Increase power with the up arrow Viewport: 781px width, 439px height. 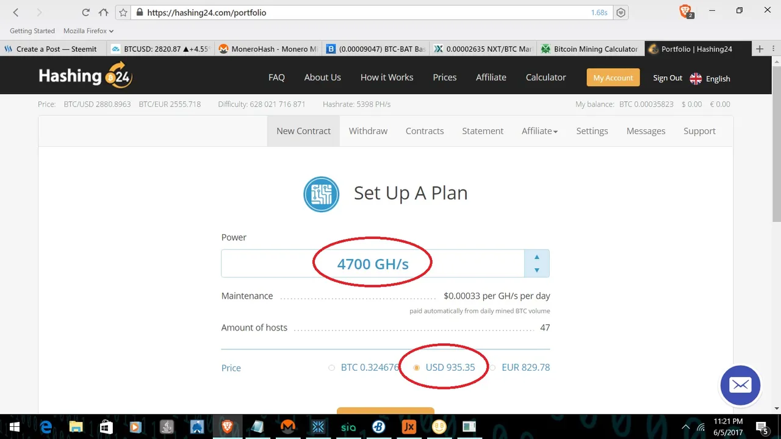536,257
